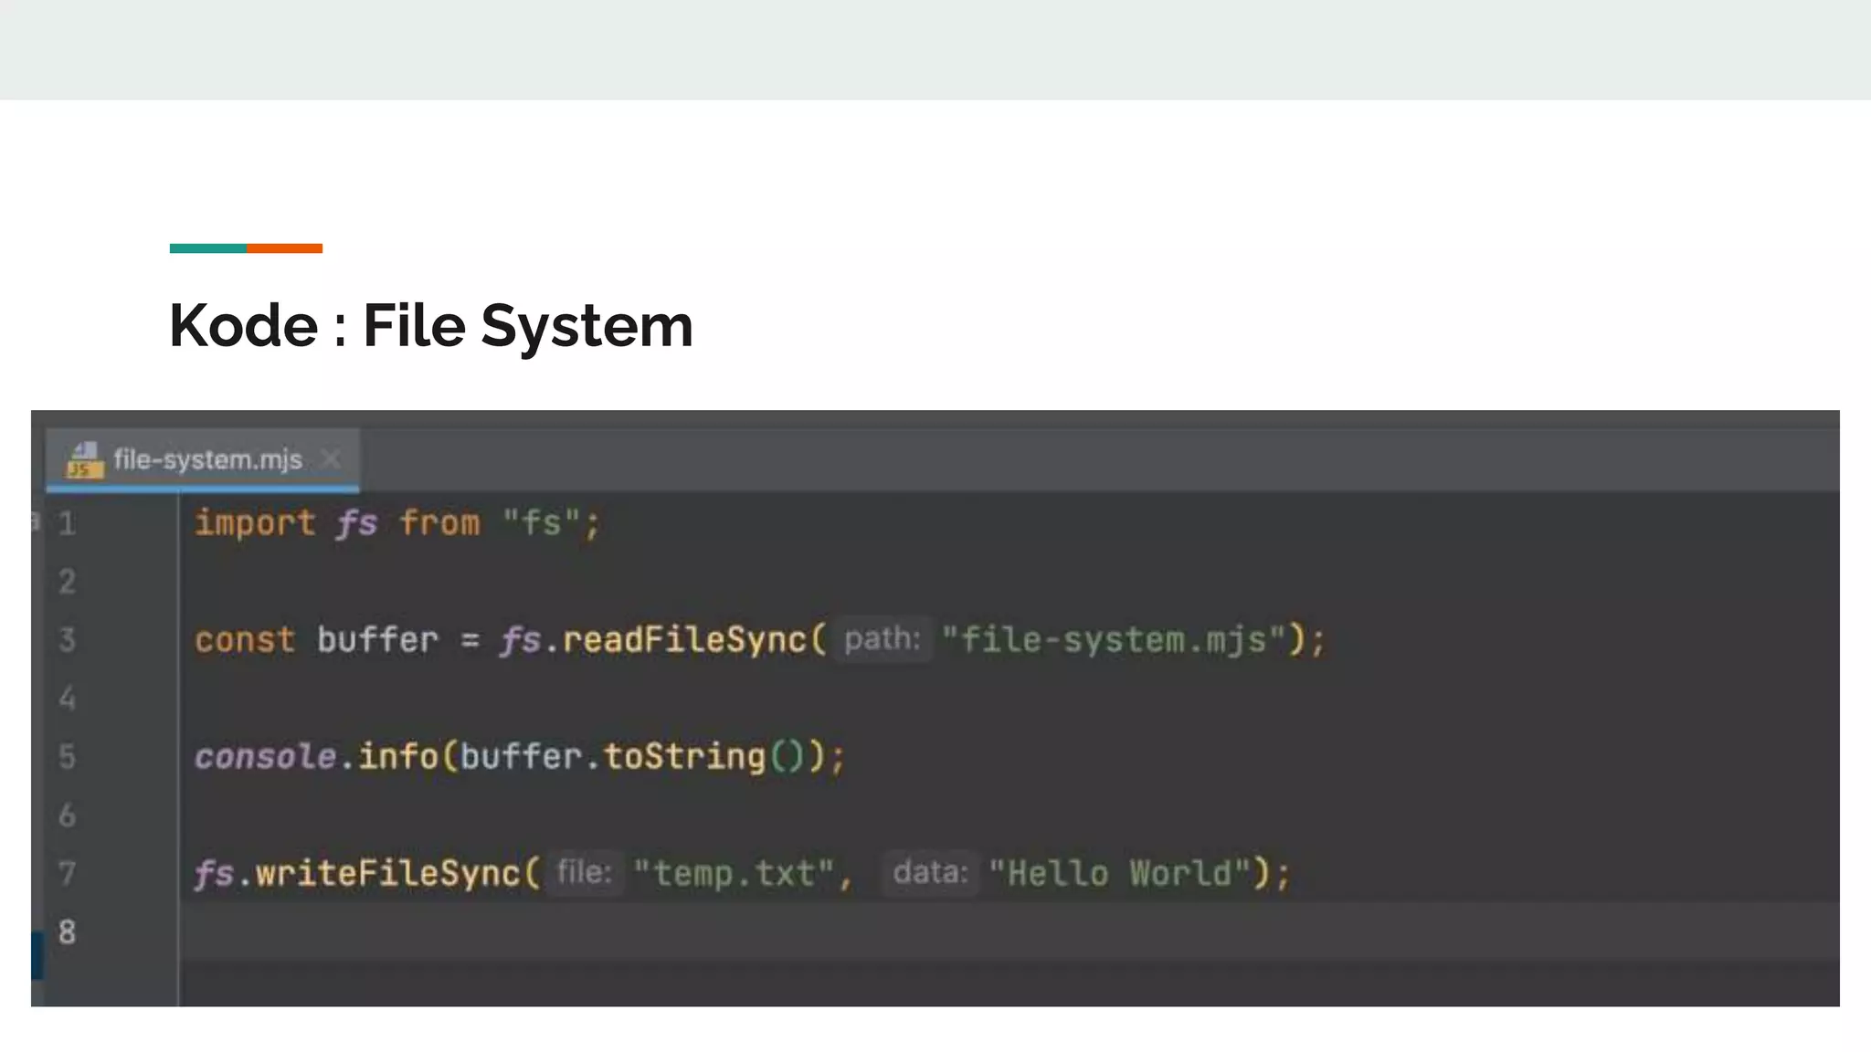Screen dimensions: 1871x1052
Task: Click line number 5 in the gutter
Action: pos(67,756)
